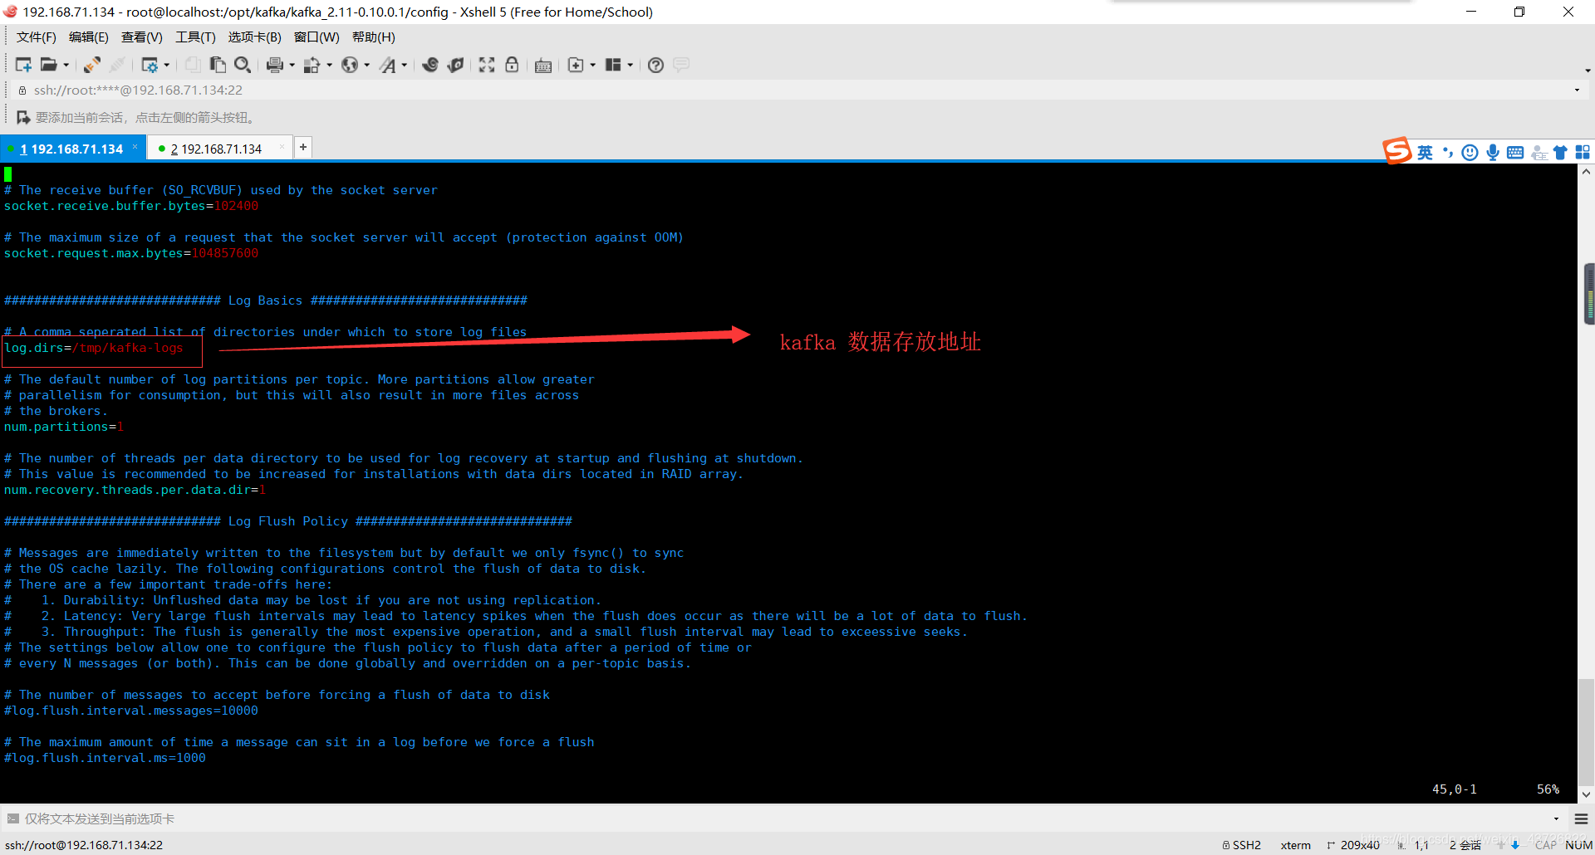
Task: Open the 文件(F) menu
Action: (37, 37)
